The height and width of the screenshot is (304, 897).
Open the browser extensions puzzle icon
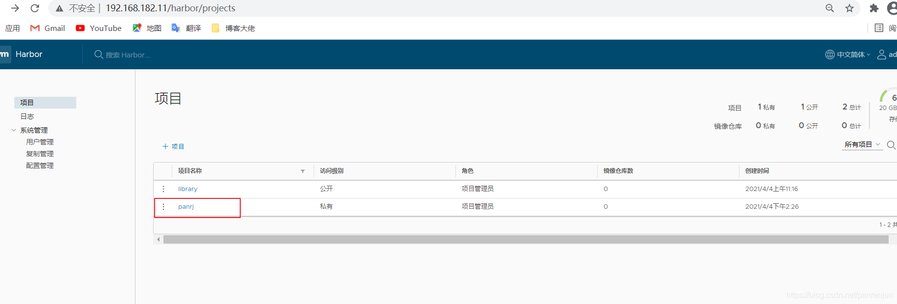click(x=874, y=8)
